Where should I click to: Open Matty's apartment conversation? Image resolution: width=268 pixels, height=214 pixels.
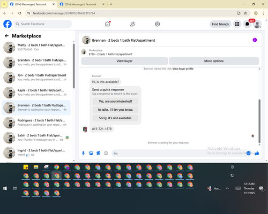[x=36, y=47]
